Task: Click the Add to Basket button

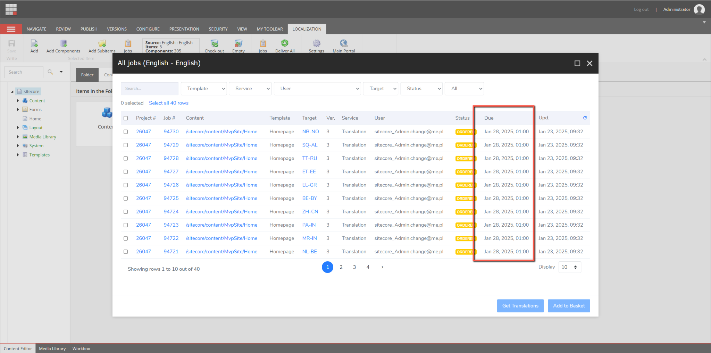Action: 569,306
